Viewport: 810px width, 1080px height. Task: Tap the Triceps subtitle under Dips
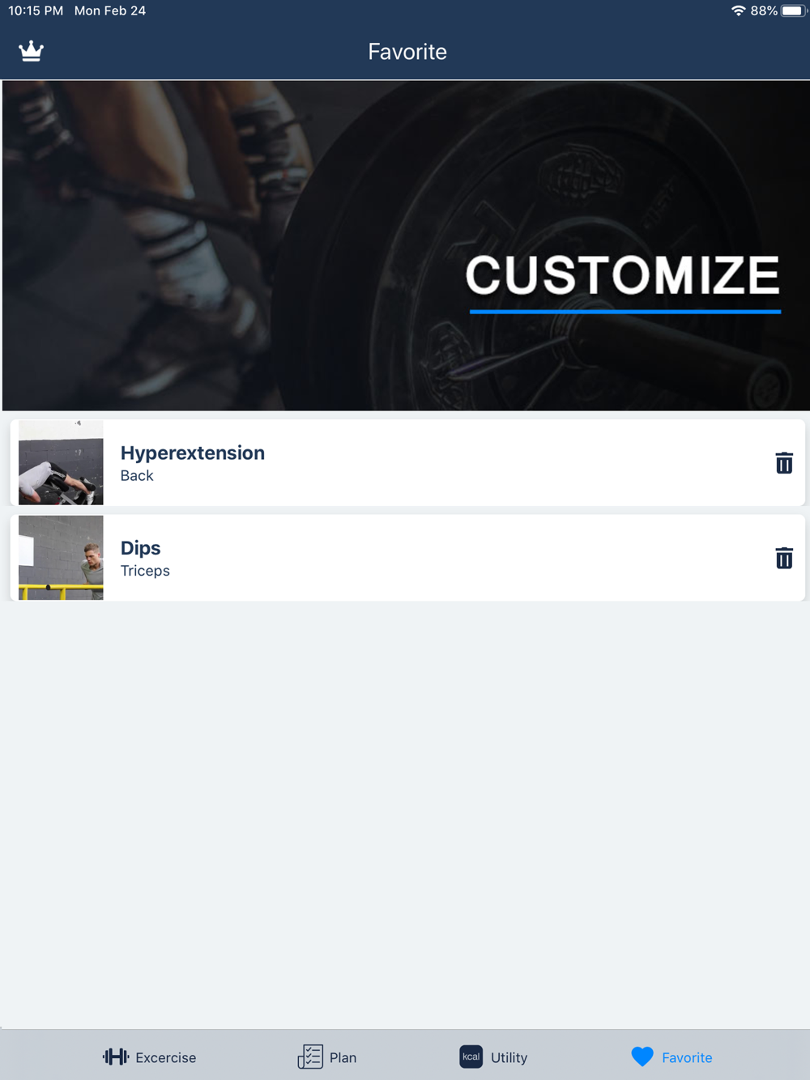point(145,571)
